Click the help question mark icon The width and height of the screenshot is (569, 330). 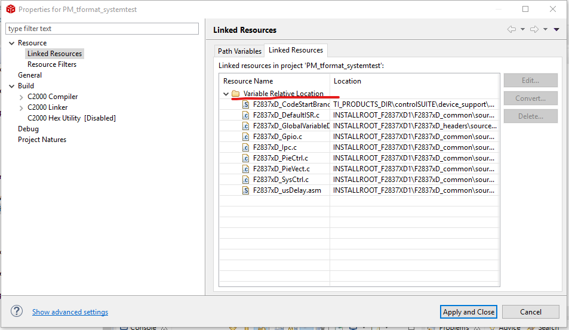click(x=17, y=312)
